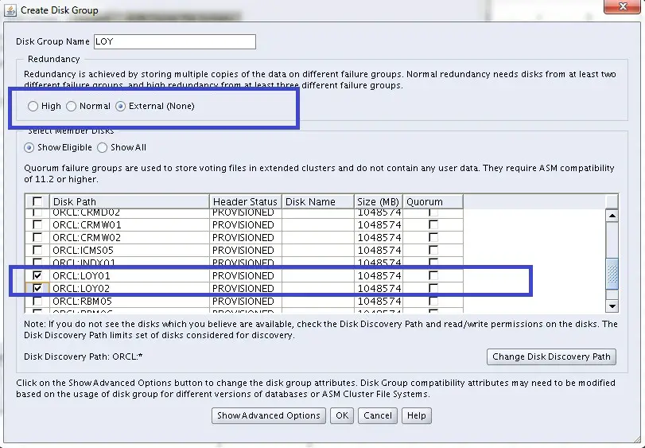Image resolution: width=645 pixels, height=448 pixels.
Task: Edit the Disk Group Name field
Action: point(175,41)
